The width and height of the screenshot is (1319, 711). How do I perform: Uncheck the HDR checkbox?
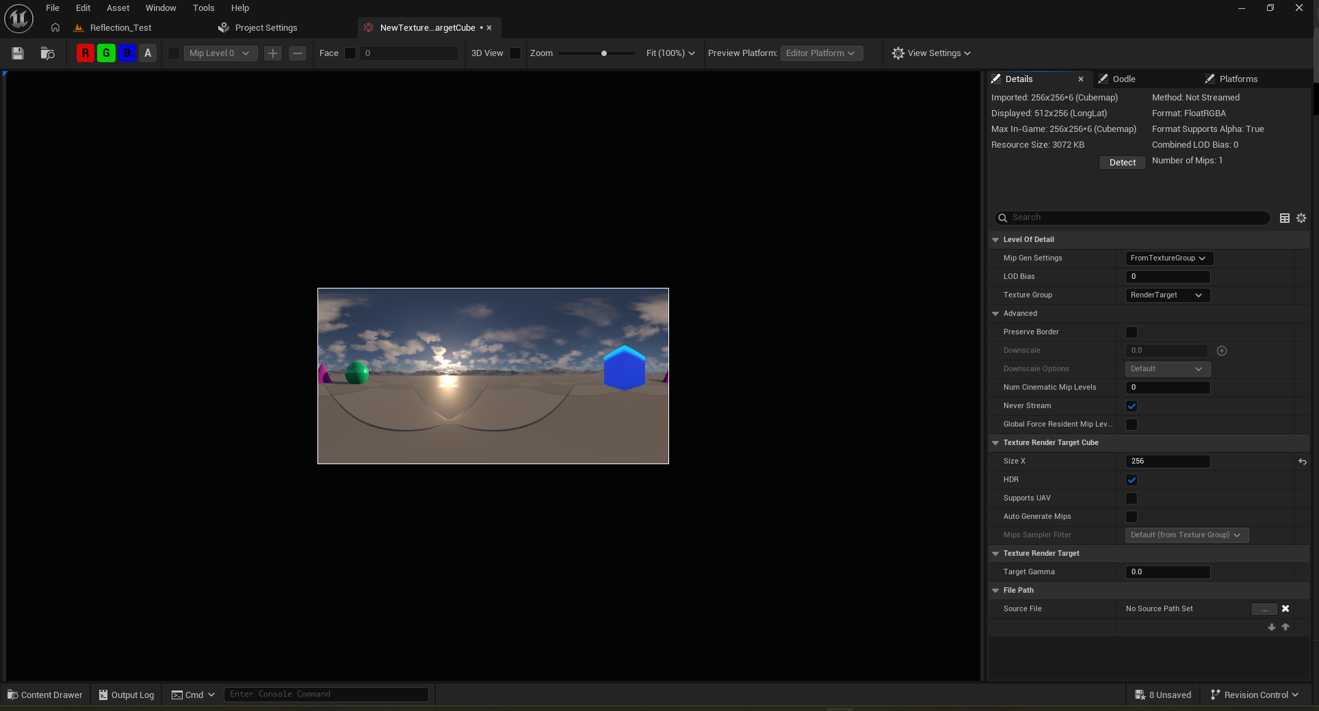pos(1132,480)
